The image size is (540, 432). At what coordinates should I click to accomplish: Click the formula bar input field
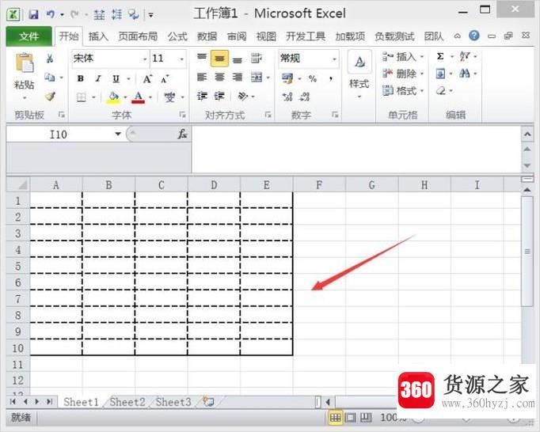click(x=356, y=149)
